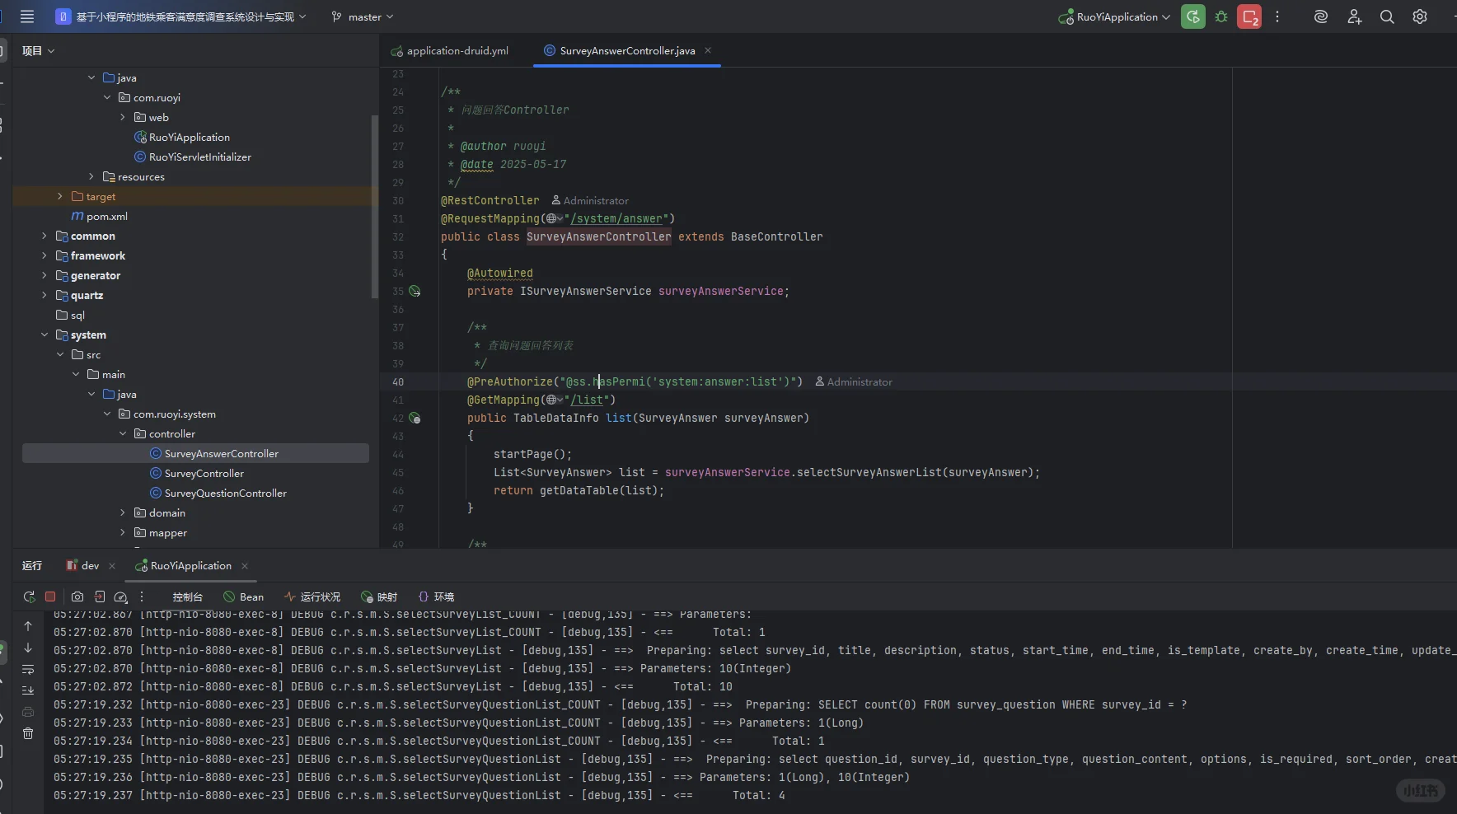Click the globe icon beside "/list" mapping
The height and width of the screenshot is (814, 1457).
point(554,400)
